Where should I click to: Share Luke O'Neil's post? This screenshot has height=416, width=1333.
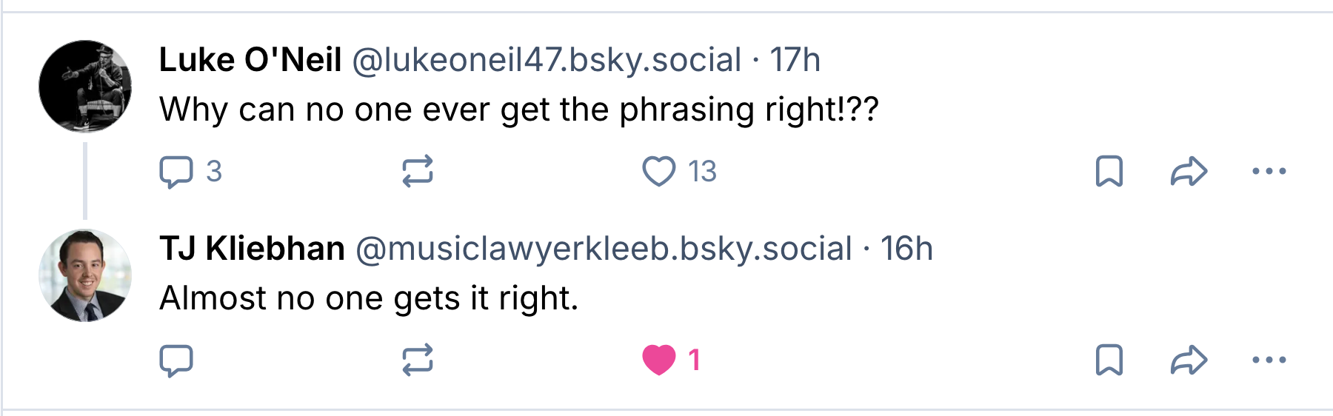pos(1189,172)
